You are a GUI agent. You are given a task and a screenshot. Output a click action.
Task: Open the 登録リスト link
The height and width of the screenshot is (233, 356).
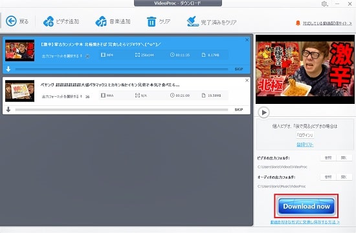305,145
